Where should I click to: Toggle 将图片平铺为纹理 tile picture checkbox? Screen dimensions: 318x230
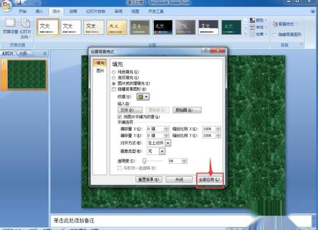pyautogui.click(x=120, y=117)
